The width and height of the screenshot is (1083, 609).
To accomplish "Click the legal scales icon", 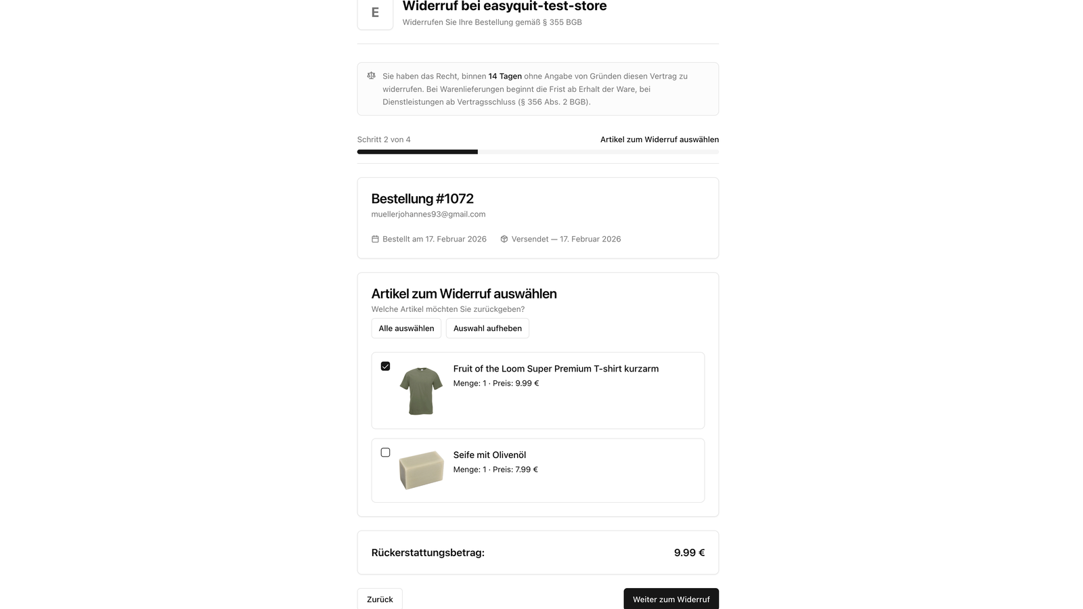I will pyautogui.click(x=371, y=76).
